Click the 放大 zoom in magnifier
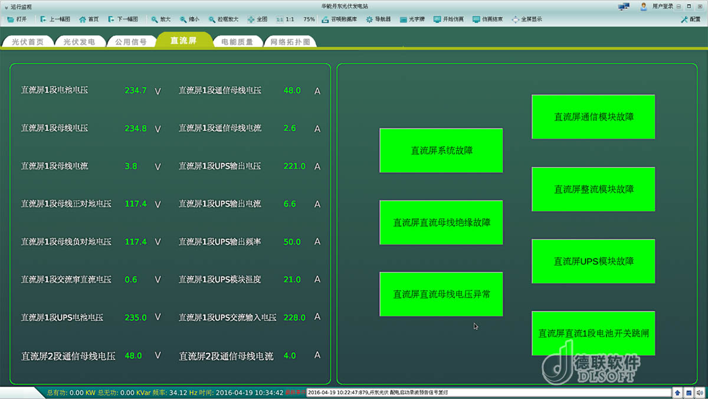 [x=155, y=19]
